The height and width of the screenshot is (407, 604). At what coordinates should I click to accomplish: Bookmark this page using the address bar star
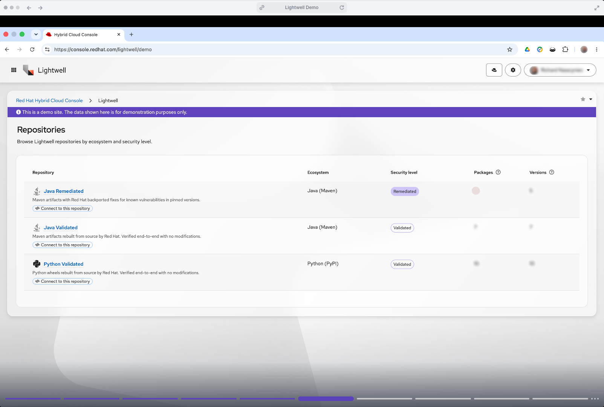(x=510, y=49)
